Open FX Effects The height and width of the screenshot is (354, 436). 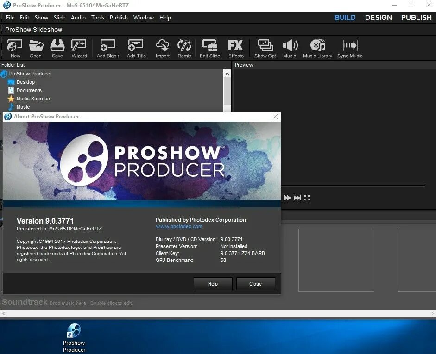[236, 49]
